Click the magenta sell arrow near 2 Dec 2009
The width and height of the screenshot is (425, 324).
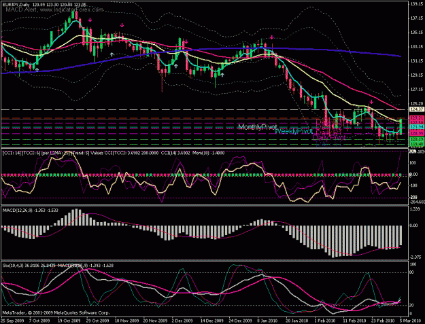[x=186, y=41]
